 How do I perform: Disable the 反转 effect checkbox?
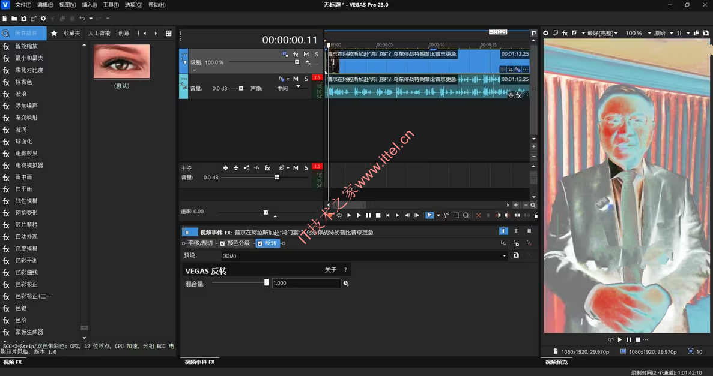260,243
